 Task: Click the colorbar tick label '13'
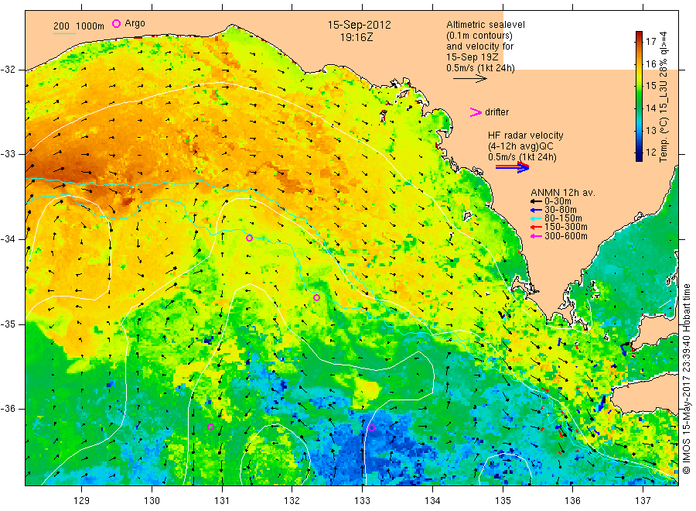pyautogui.click(x=650, y=130)
